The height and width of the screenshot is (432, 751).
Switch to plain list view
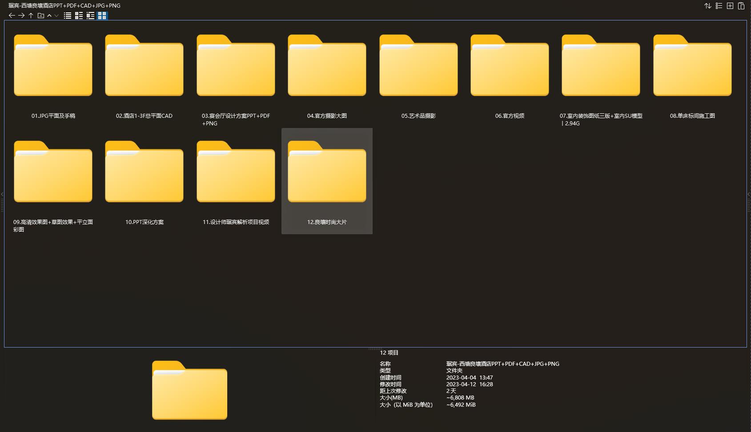(x=68, y=16)
